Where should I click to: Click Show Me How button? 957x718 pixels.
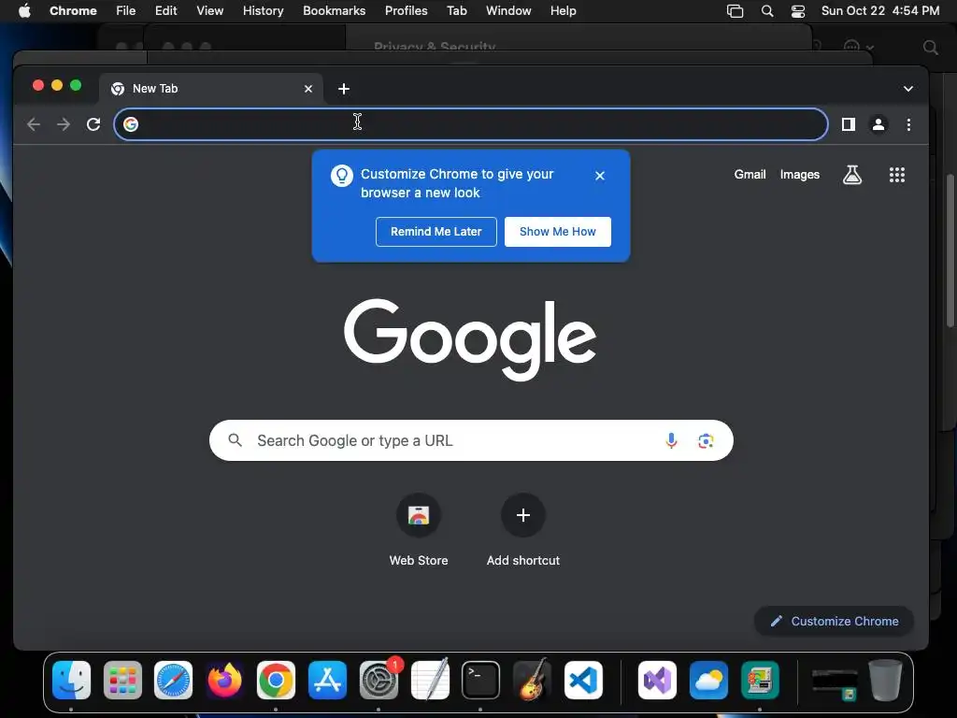tap(558, 232)
